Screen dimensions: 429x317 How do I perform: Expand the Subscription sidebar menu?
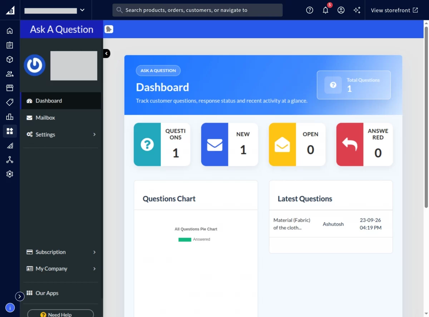click(x=61, y=252)
